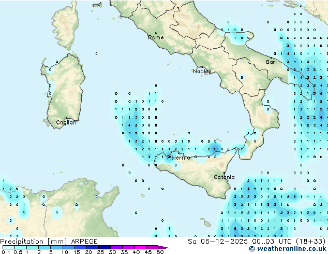The width and height of the screenshot is (328, 254).
Task: Click the '0.1' legend scale value
Action: (6, 252)
